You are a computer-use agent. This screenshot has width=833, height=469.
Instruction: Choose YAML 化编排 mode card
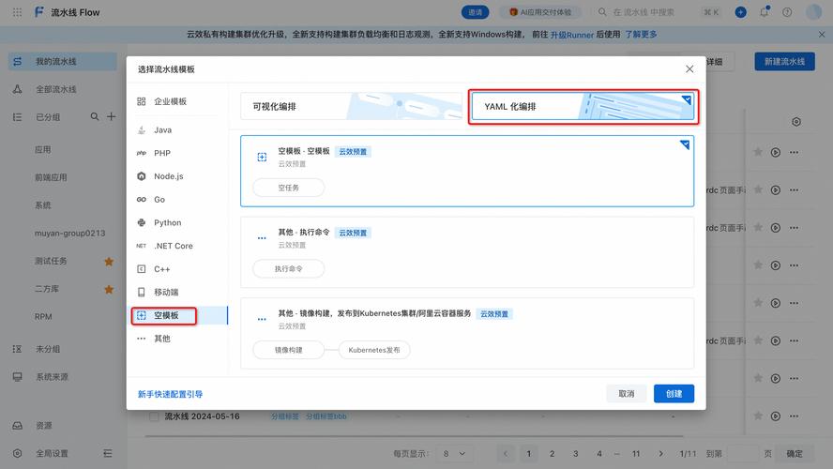point(583,106)
